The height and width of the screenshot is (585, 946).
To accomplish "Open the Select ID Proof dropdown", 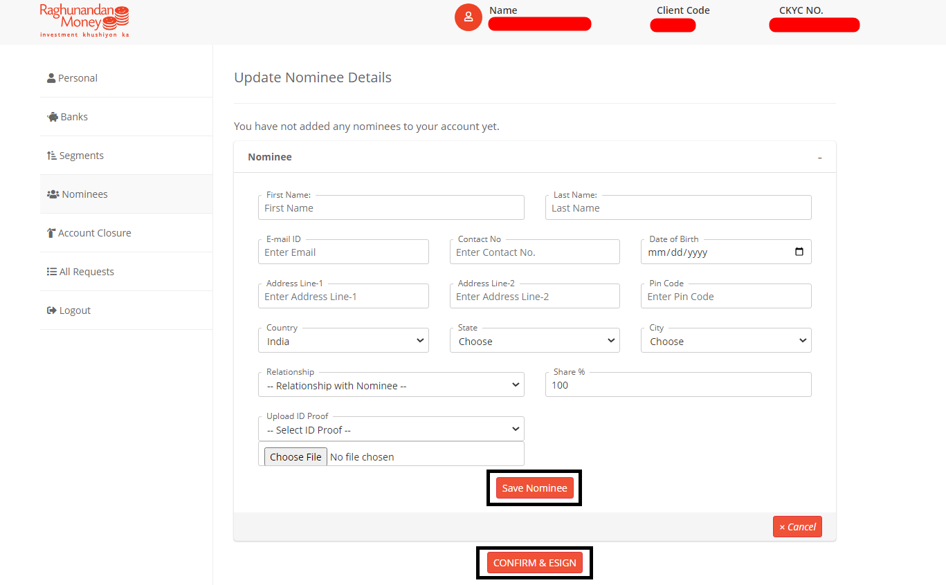I will pos(391,429).
